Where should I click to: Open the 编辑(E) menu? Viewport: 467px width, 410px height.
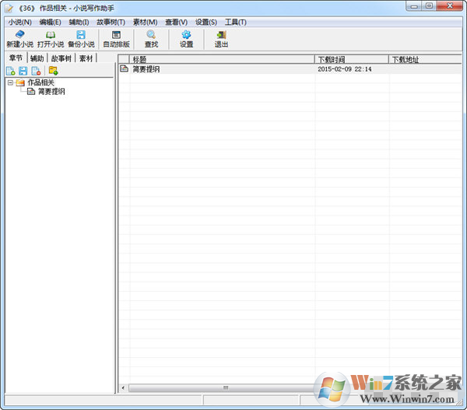[50, 22]
